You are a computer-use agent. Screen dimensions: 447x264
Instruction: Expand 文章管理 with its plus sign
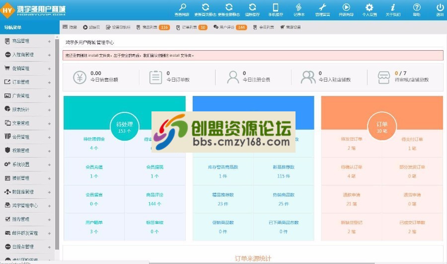tap(49, 124)
